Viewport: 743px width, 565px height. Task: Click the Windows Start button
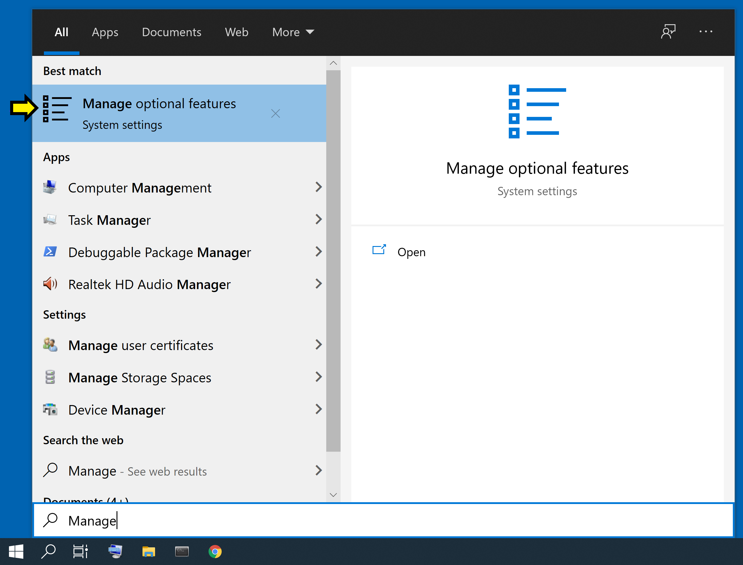click(x=16, y=552)
